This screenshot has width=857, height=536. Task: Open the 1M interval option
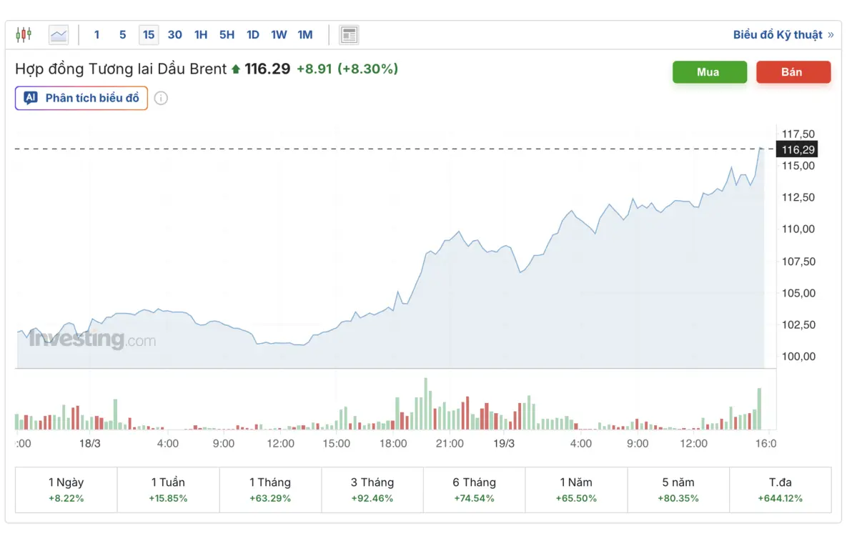304,34
